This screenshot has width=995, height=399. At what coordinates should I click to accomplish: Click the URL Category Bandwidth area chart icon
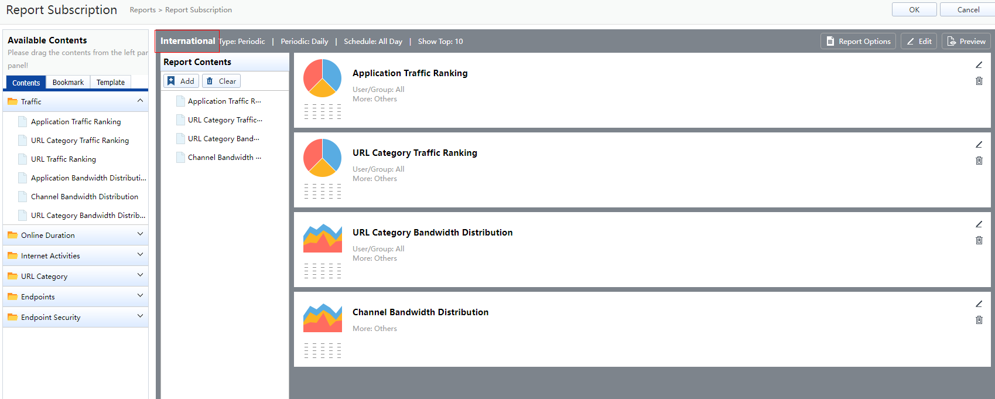[x=322, y=238]
